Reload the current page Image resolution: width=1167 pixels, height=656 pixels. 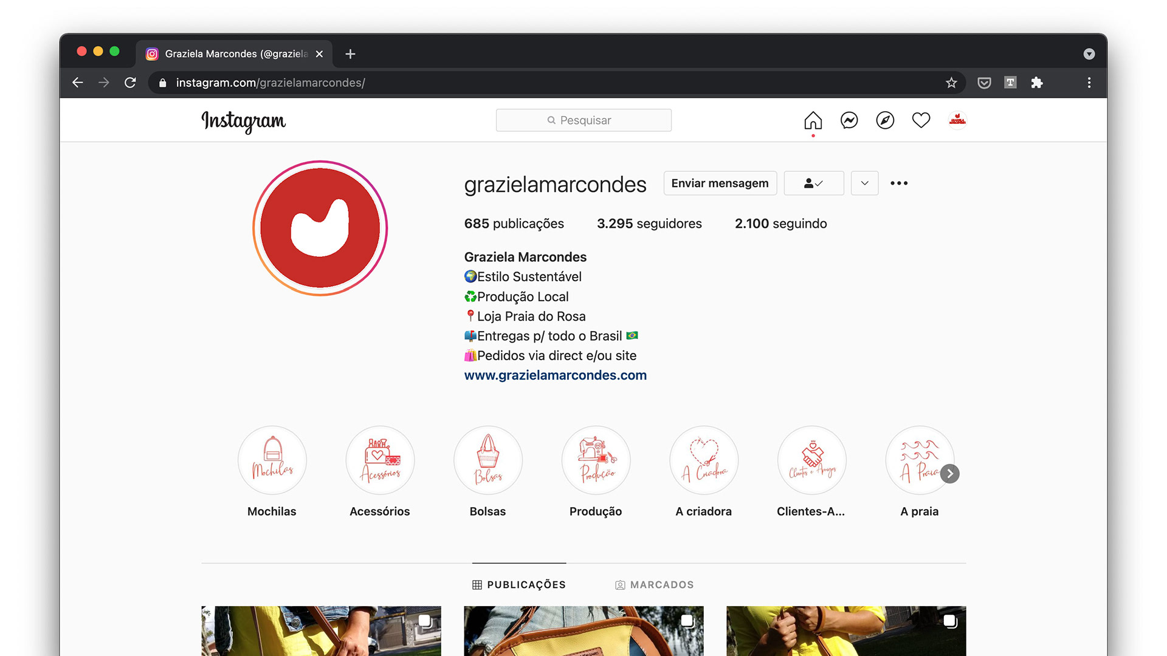tap(130, 83)
